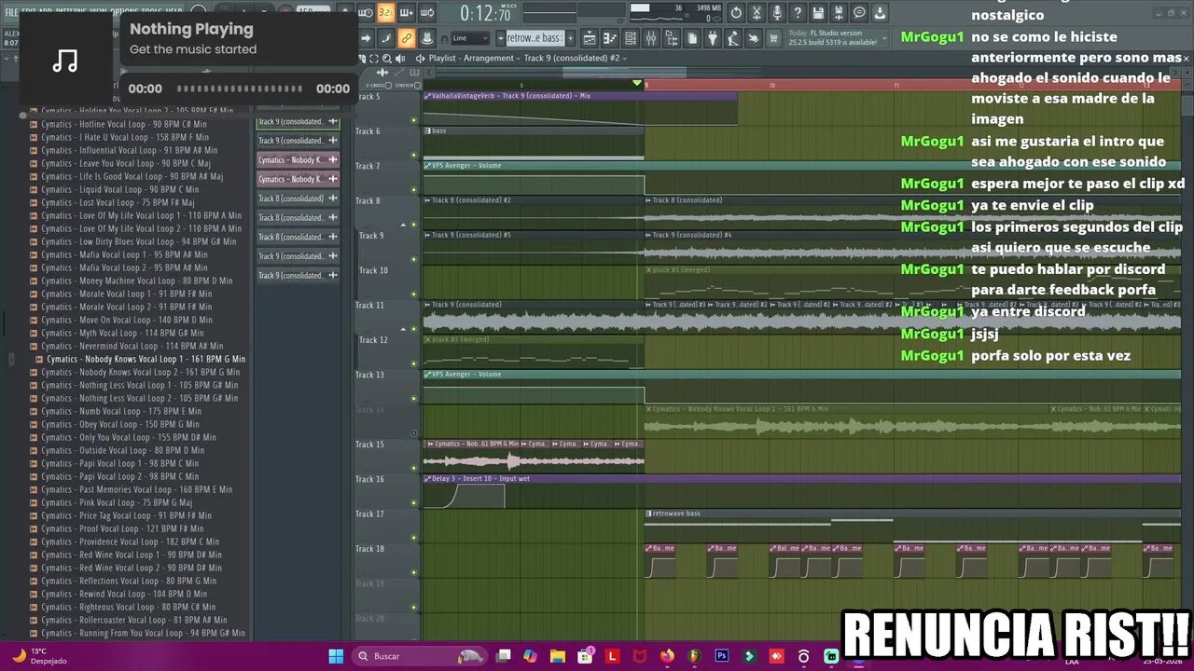Open bass clip menu on Track 6
The width and height of the screenshot is (1194, 671).
click(428, 130)
